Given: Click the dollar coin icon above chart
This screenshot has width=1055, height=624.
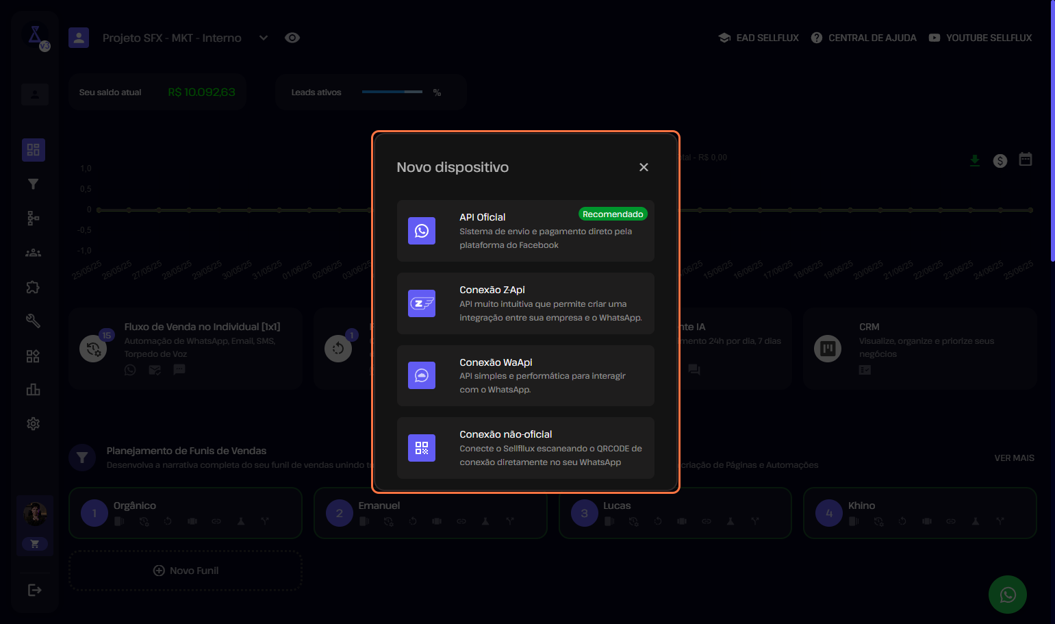Looking at the screenshot, I should coord(1000,161).
